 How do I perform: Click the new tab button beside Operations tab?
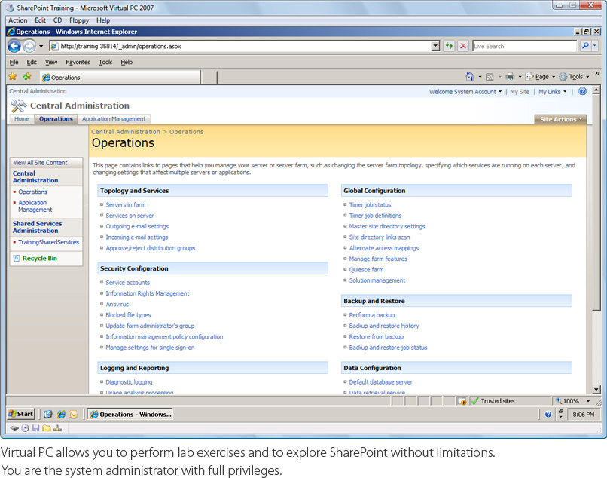pyautogui.click(x=209, y=77)
